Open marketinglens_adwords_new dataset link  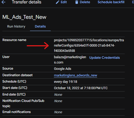(76, 75)
